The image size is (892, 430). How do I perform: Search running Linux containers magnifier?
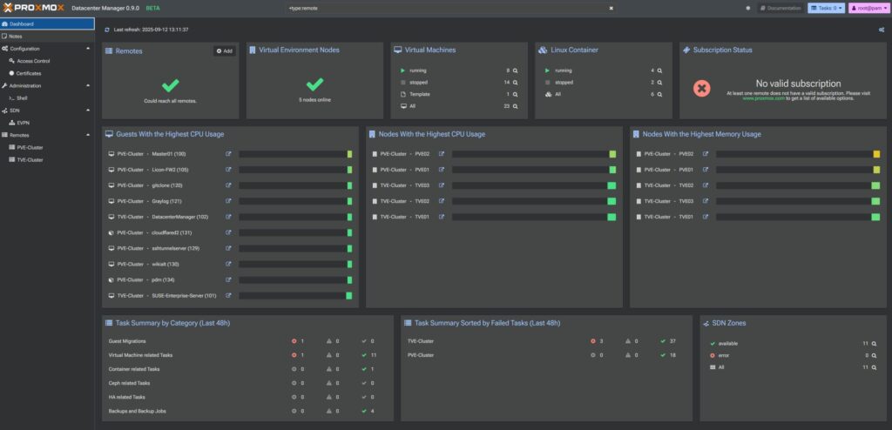(x=659, y=71)
